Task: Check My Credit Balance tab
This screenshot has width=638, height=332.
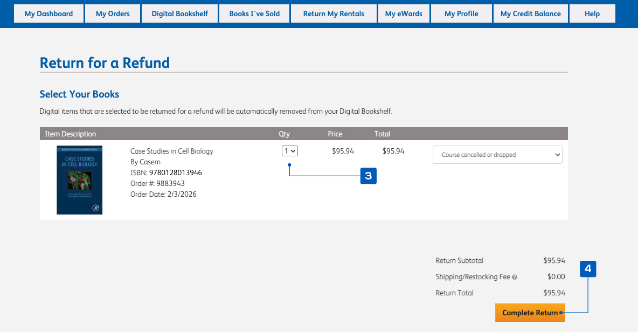Action: 530,13
